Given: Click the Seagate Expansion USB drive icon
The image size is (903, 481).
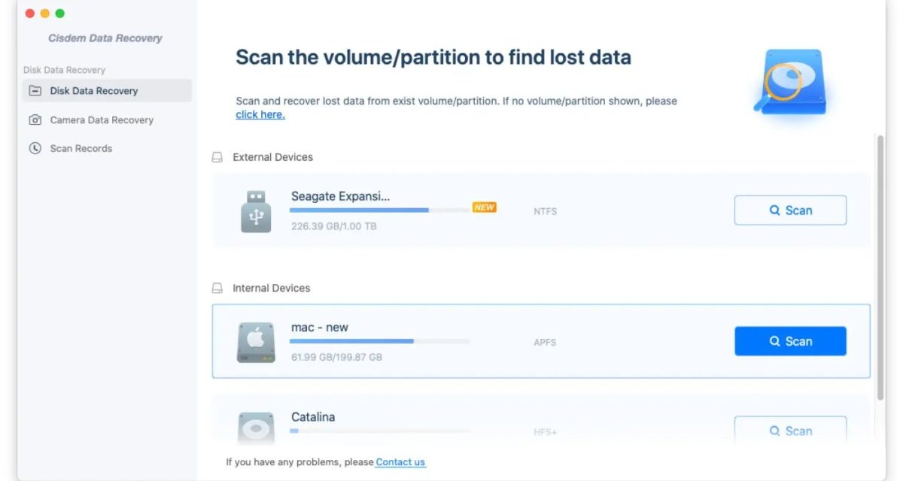Looking at the screenshot, I should pyautogui.click(x=256, y=211).
